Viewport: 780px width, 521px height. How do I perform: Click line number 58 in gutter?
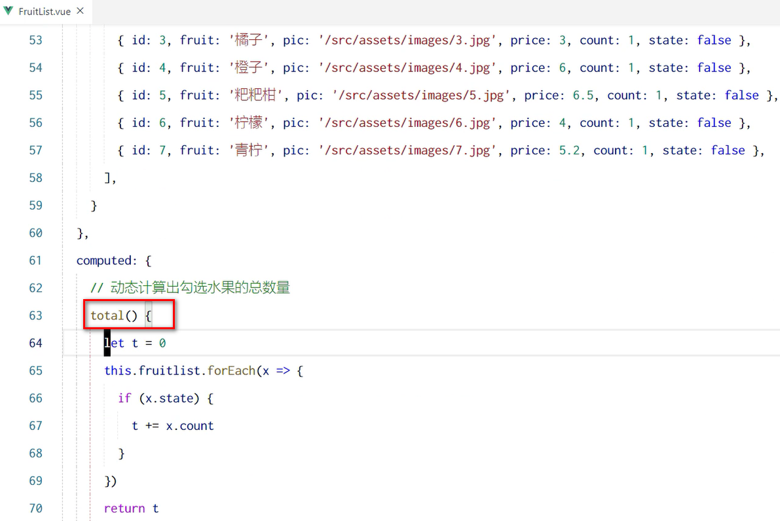[x=36, y=178]
